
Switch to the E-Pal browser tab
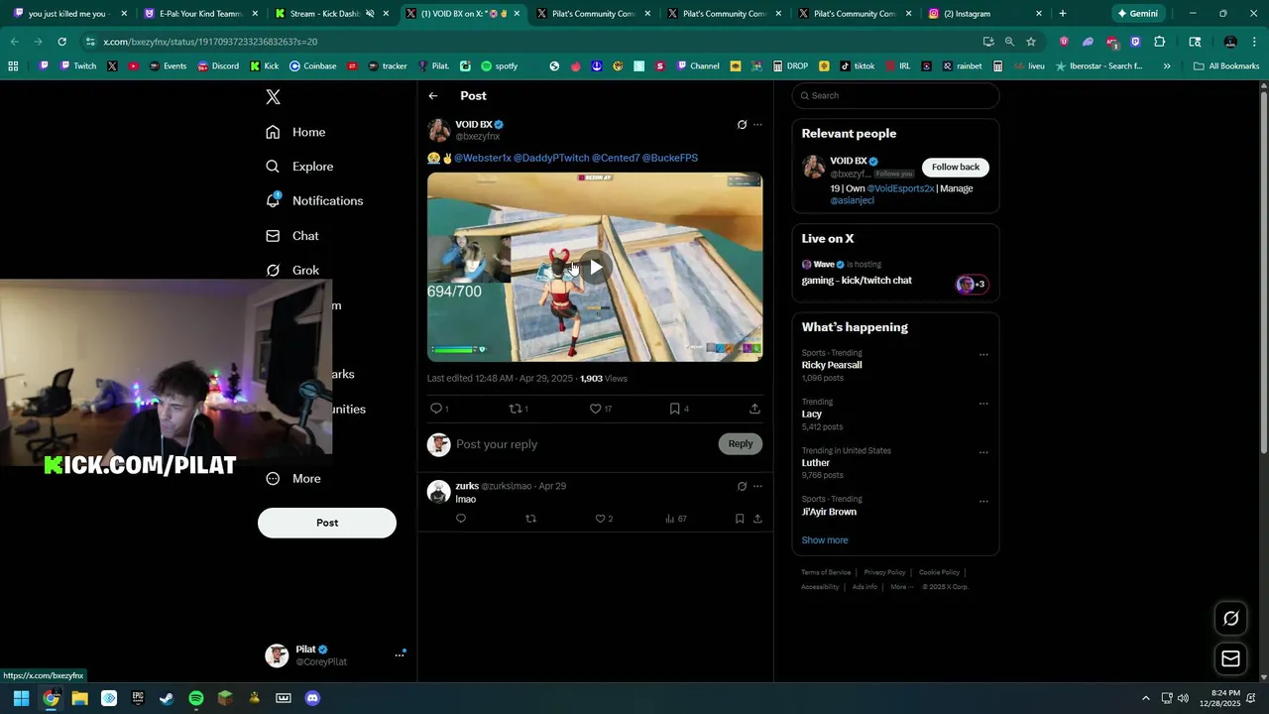pyautogui.click(x=200, y=14)
